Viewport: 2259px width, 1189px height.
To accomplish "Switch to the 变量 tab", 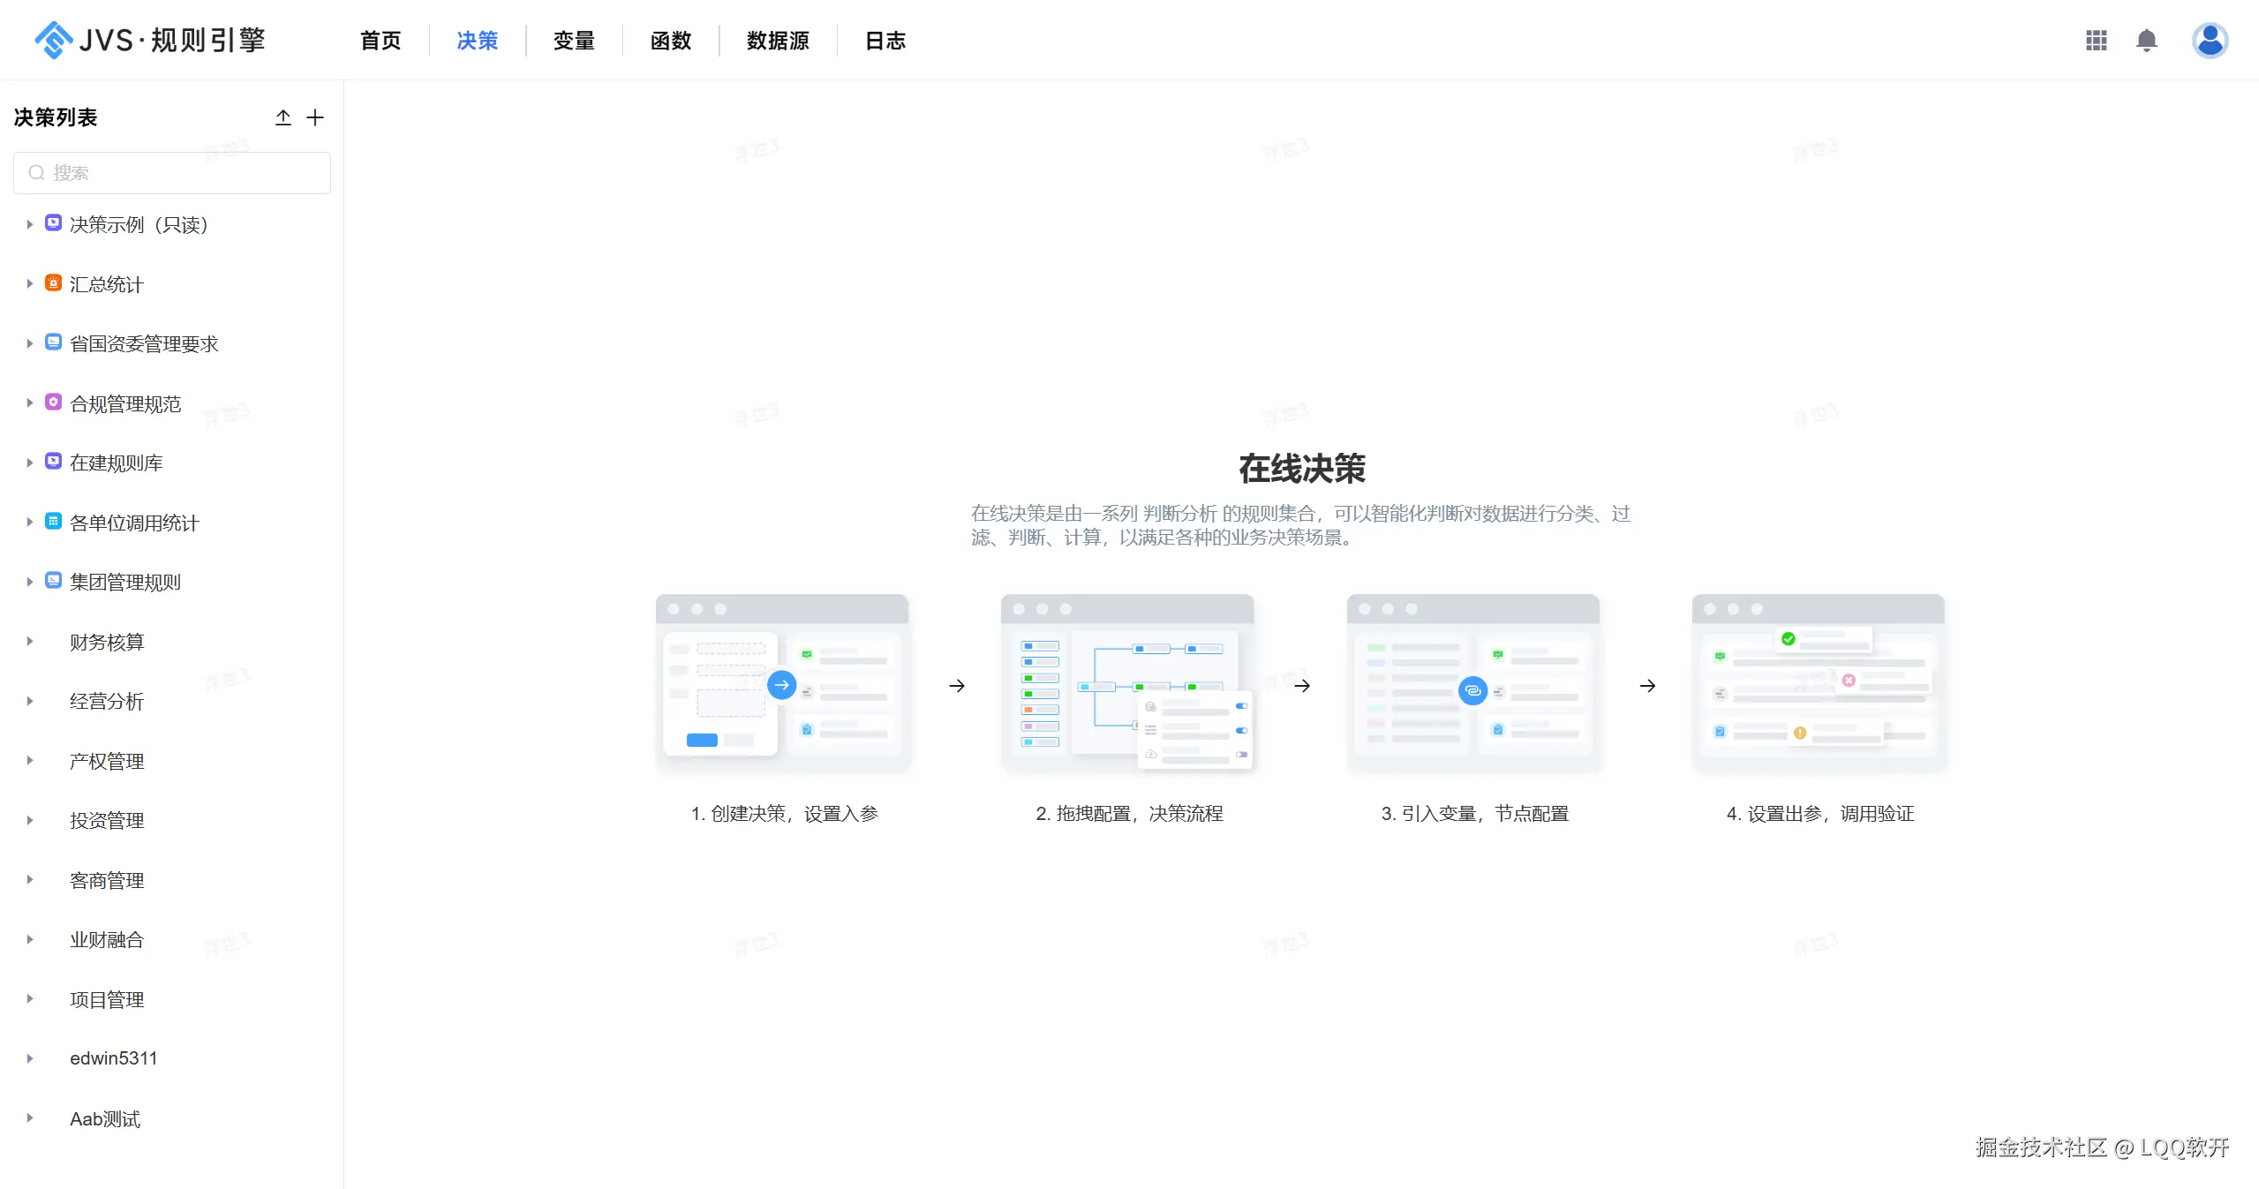I will click(574, 41).
